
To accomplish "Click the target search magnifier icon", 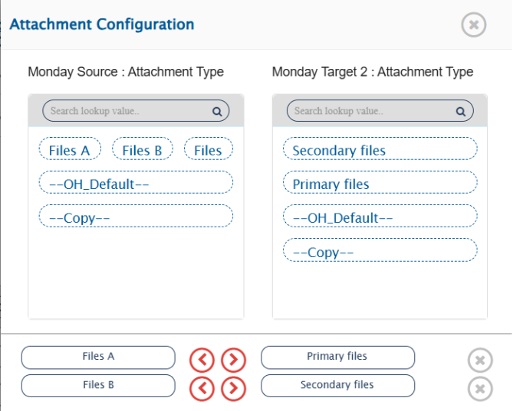I will pyautogui.click(x=461, y=111).
